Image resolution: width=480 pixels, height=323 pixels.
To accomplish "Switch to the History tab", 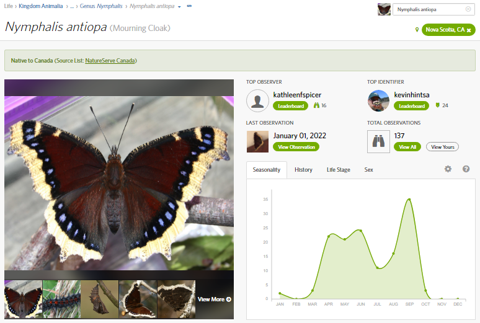I will [303, 170].
